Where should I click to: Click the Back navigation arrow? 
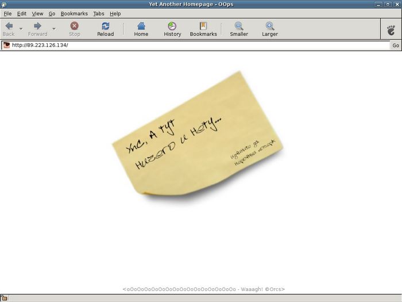9,29
